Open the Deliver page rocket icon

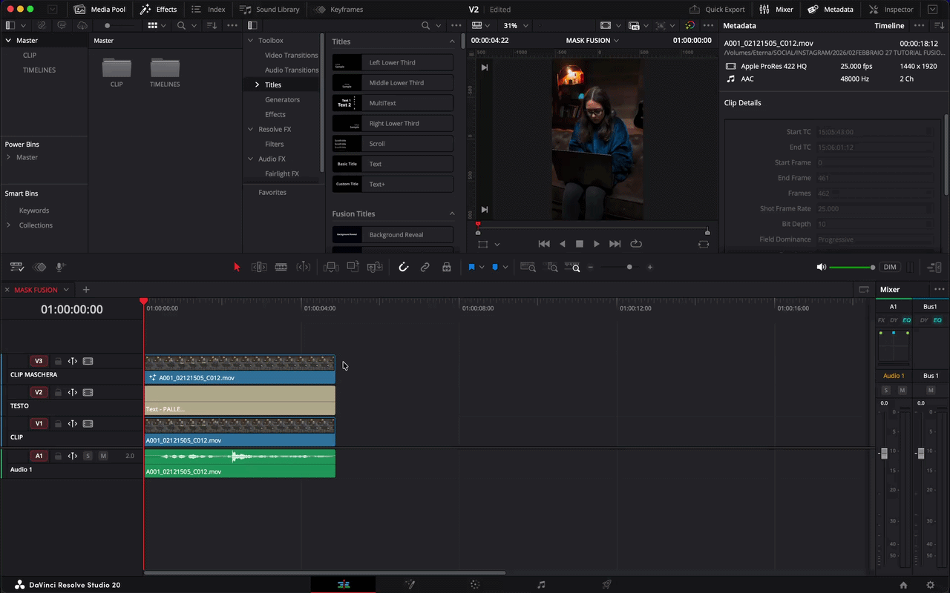(x=606, y=585)
